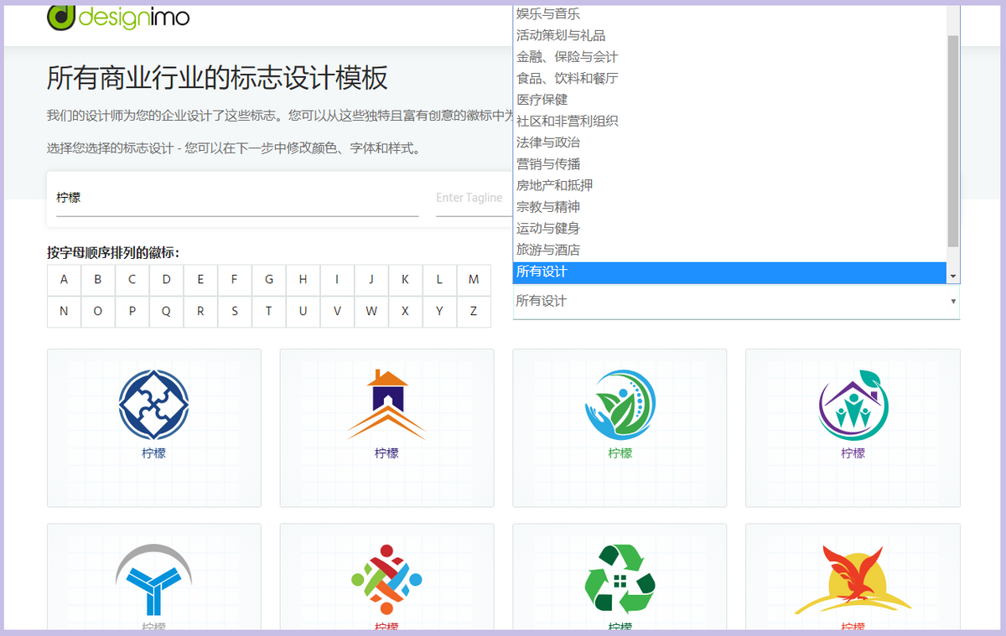Image resolution: width=1006 pixels, height=636 pixels.
Task: Filter logos by letter O
Action: [x=98, y=312]
